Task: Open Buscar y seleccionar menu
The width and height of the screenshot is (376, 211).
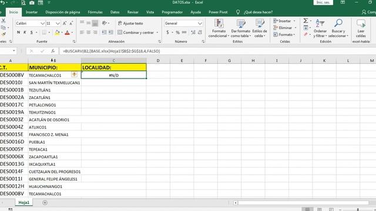Action: click(338, 28)
